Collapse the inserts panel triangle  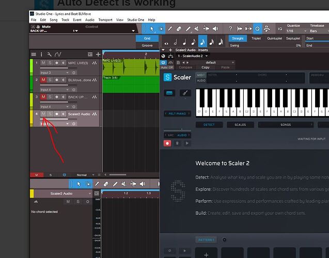163,50
